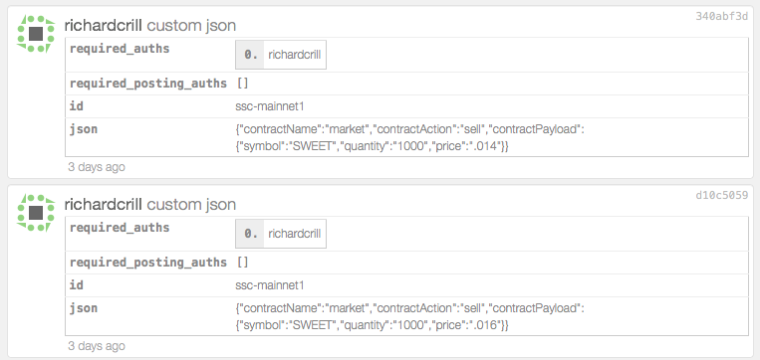Click richardcrill avatar in second transaction
The width and height of the screenshot is (760, 360).
click(36, 213)
